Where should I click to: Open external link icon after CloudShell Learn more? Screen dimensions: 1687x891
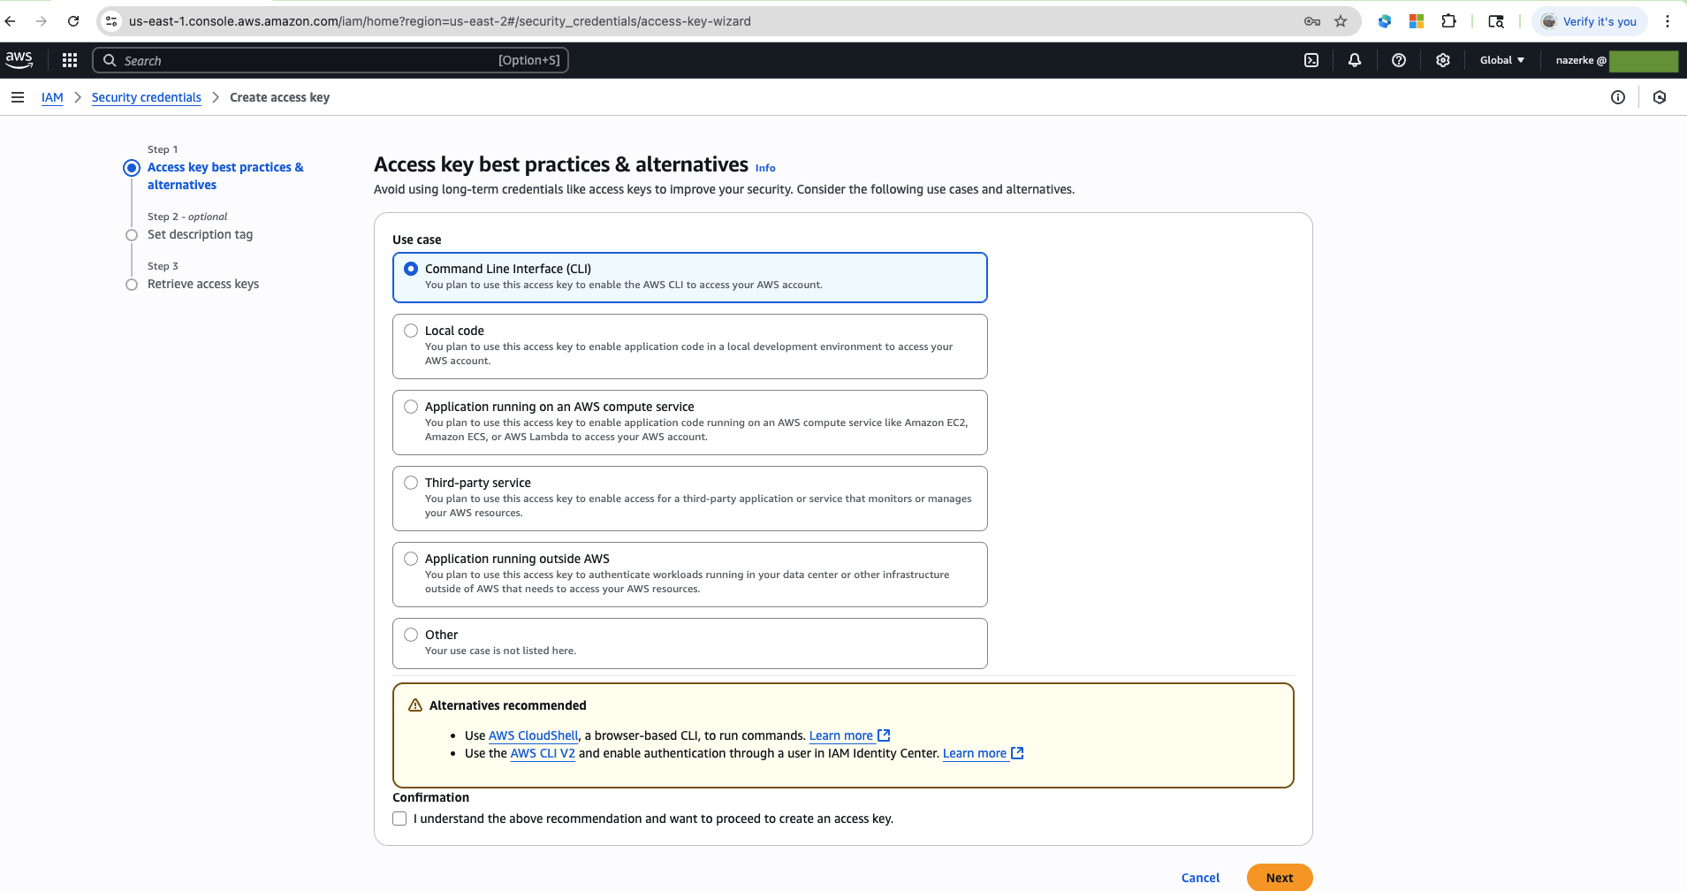(884, 735)
